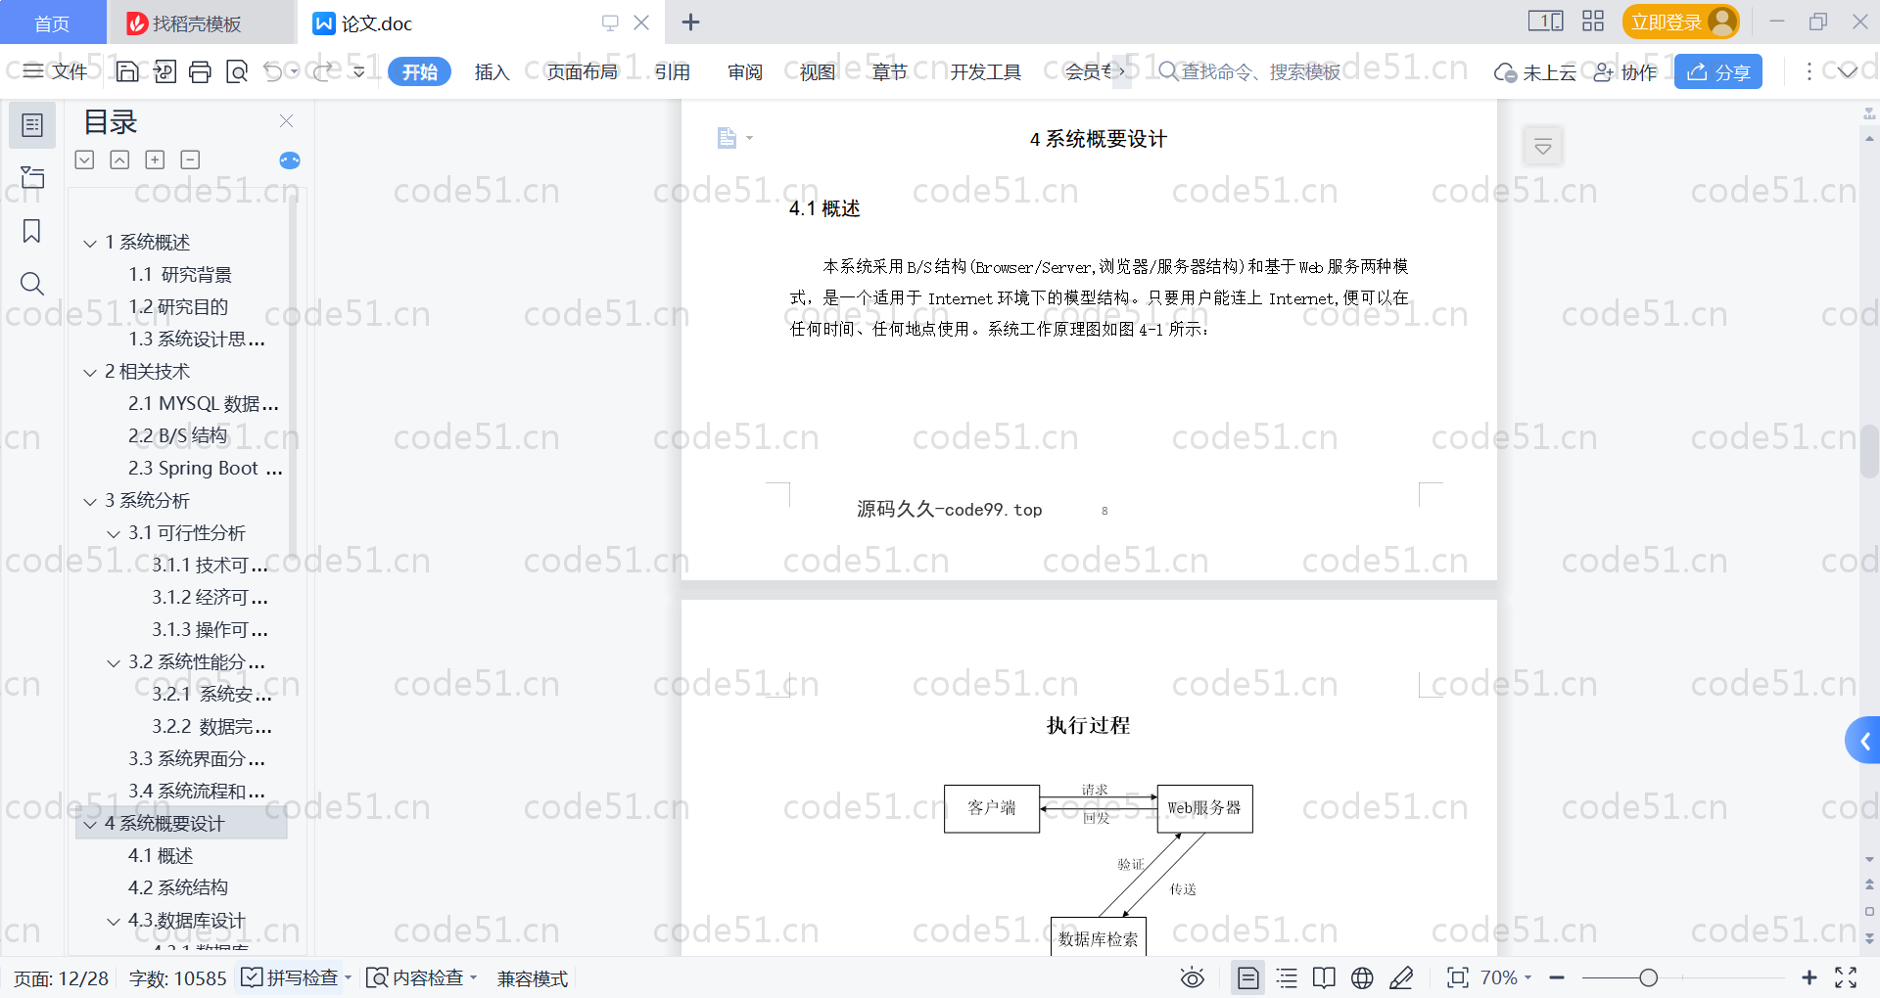The width and height of the screenshot is (1880, 998).
Task: Click the 立即登录 login button
Action: [1680, 22]
